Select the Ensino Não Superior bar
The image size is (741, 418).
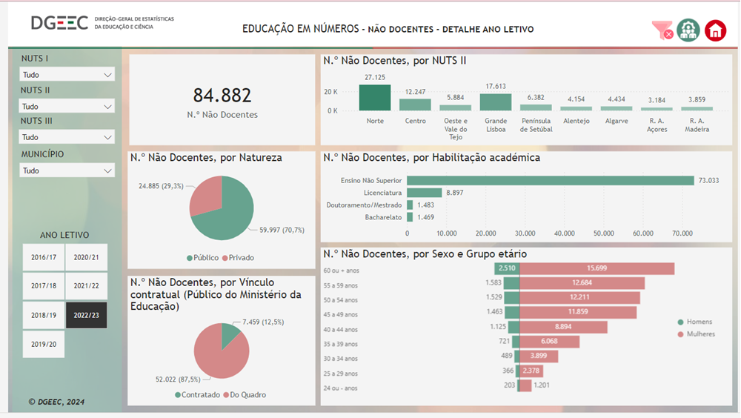[x=550, y=180]
